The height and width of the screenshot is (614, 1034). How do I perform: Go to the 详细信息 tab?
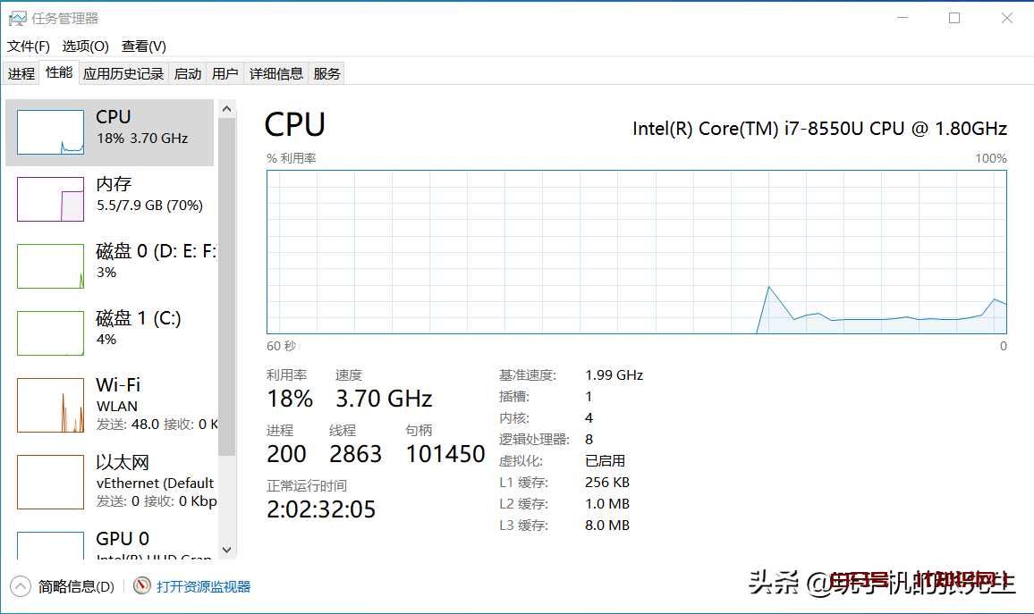[x=276, y=74]
